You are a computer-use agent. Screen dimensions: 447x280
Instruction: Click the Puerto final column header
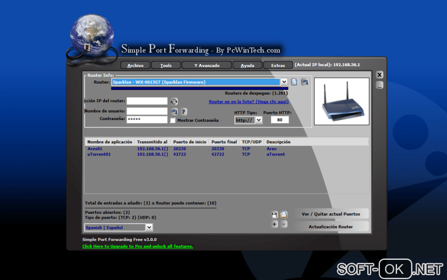[224, 142]
